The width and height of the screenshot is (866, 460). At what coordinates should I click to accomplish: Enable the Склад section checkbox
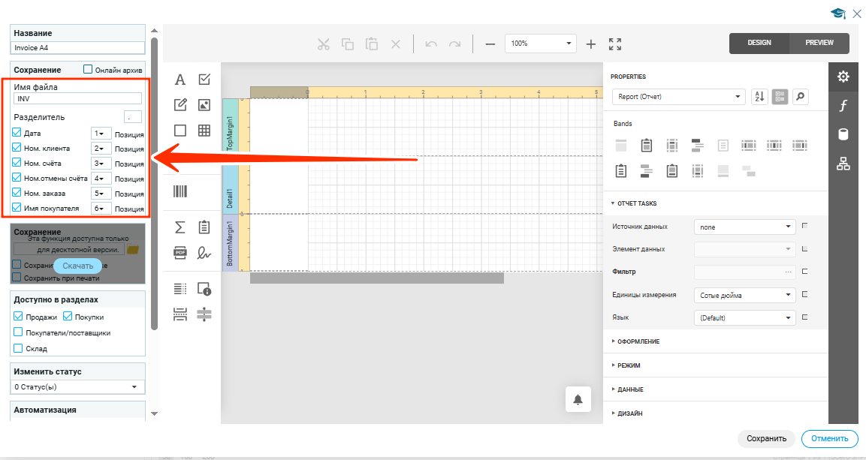point(18,348)
